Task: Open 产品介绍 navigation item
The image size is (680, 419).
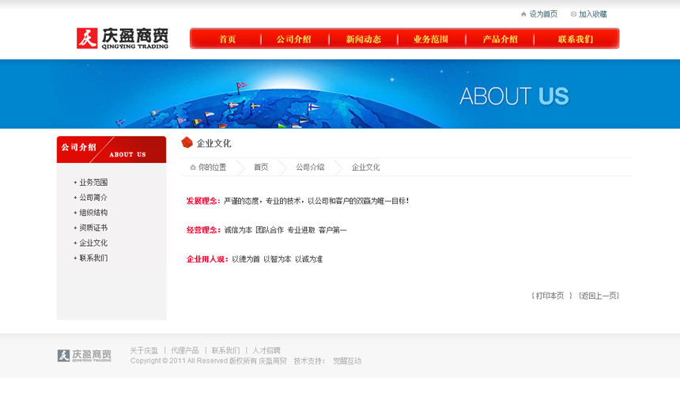Action: click(x=500, y=39)
